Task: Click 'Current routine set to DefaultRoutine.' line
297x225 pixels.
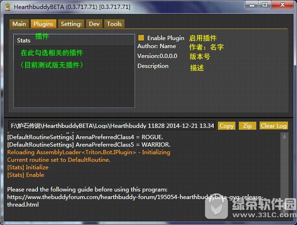Action: pos(59,160)
